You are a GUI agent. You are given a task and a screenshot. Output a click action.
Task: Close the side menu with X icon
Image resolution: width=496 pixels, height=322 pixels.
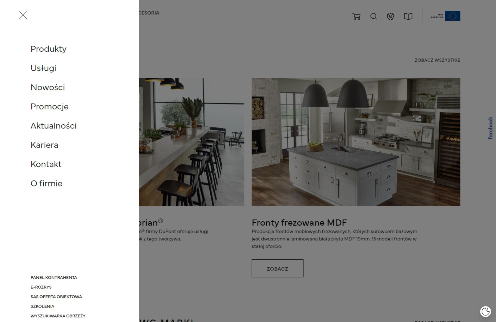23,15
